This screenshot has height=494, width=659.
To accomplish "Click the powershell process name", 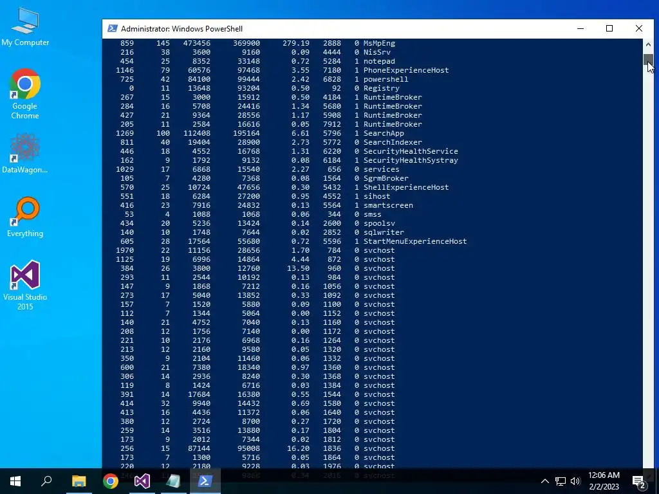I will [x=386, y=79].
